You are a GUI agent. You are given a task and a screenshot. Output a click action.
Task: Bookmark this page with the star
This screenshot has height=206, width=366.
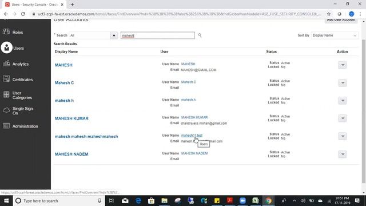point(329,14)
